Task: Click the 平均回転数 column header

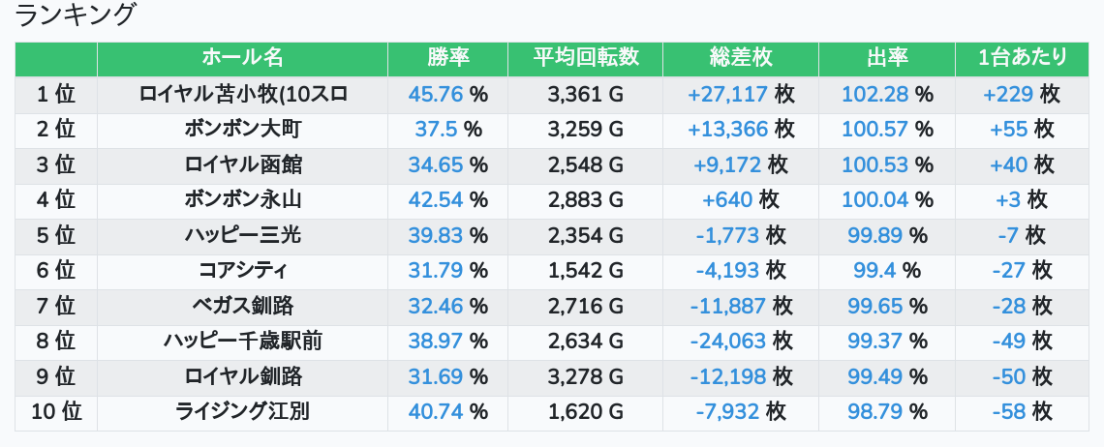Action: click(x=585, y=57)
